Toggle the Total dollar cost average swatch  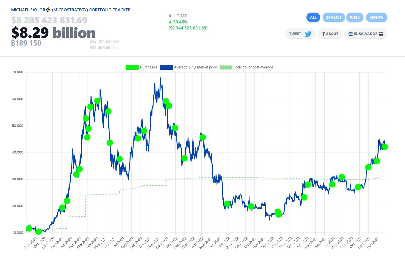226,67
